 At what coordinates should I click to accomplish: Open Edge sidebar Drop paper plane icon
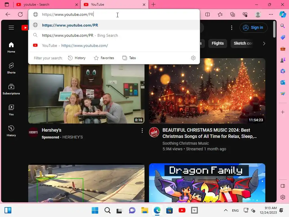click(283, 94)
